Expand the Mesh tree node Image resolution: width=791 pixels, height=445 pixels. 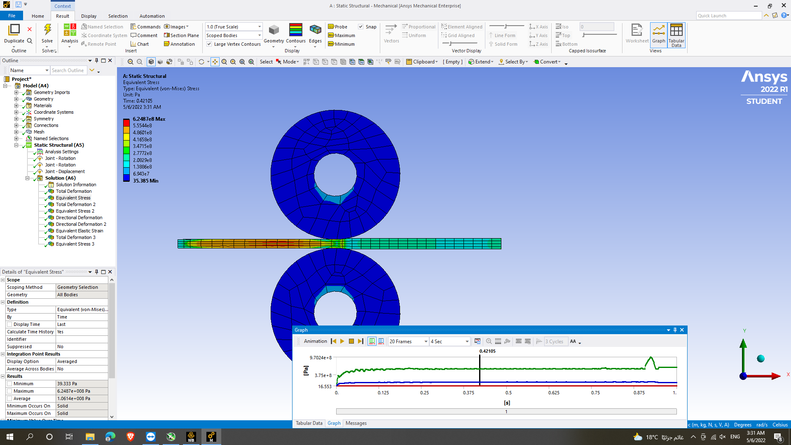coord(16,132)
